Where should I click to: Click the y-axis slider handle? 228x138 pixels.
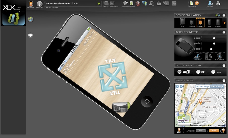click(x=214, y=43)
